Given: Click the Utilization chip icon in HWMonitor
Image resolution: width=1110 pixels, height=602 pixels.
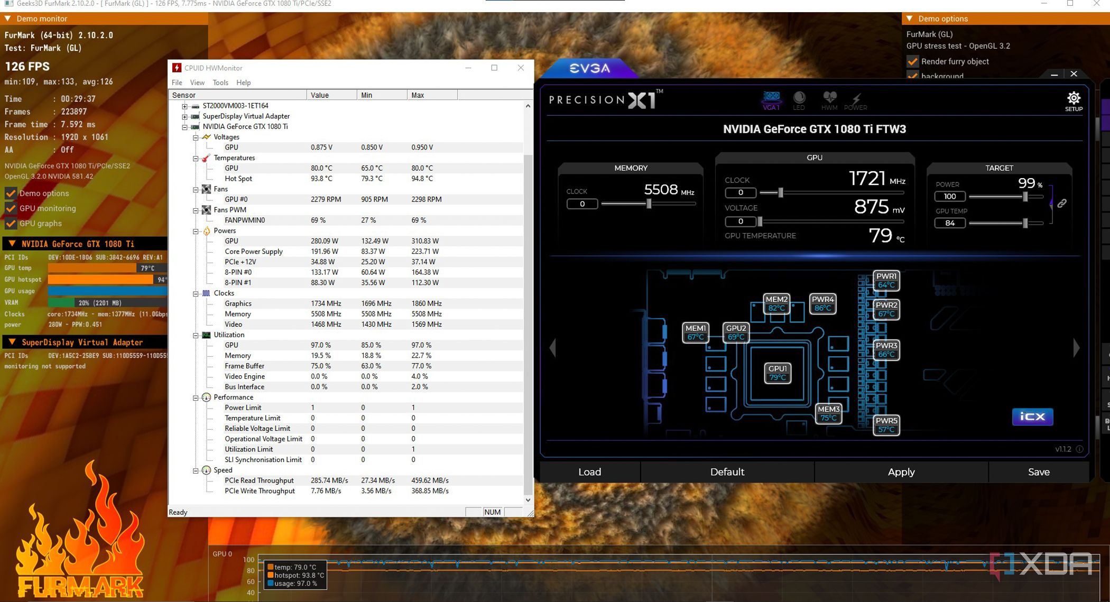Looking at the screenshot, I should [x=206, y=335].
